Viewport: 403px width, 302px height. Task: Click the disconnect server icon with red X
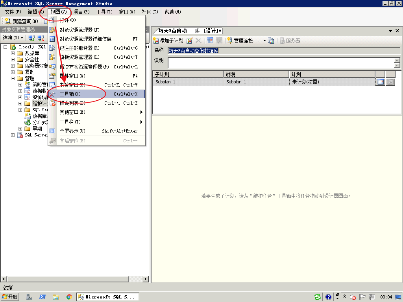[41, 38]
